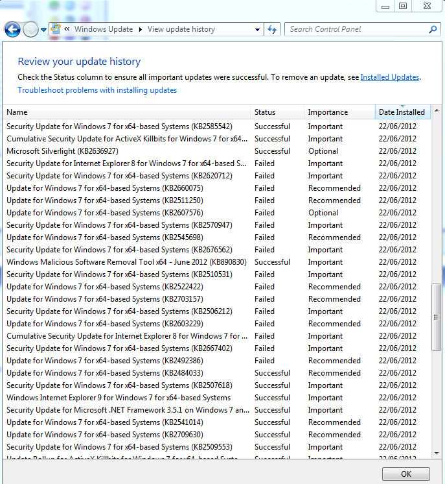Sort by the Date Installed column header
Image resolution: width=445 pixels, height=484 pixels.
tap(402, 112)
